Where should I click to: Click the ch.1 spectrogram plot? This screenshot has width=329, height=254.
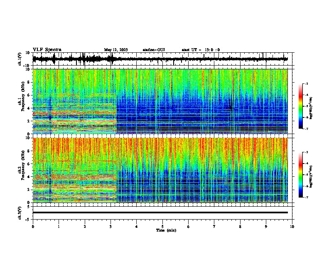(160, 101)
